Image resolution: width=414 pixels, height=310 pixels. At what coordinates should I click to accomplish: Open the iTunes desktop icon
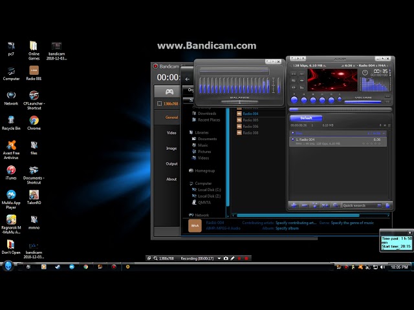pos(11,172)
